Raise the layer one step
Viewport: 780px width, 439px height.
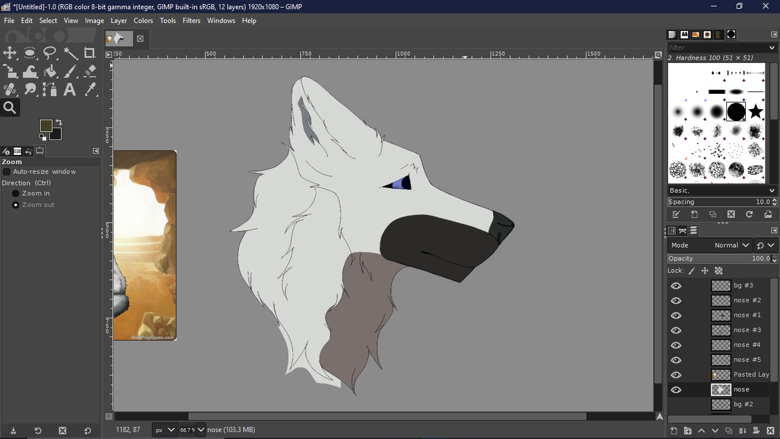click(701, 430)
